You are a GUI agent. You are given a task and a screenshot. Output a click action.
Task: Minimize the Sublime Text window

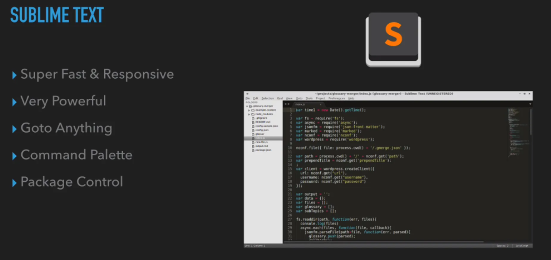pyautogui.click(x=520, y=94)
